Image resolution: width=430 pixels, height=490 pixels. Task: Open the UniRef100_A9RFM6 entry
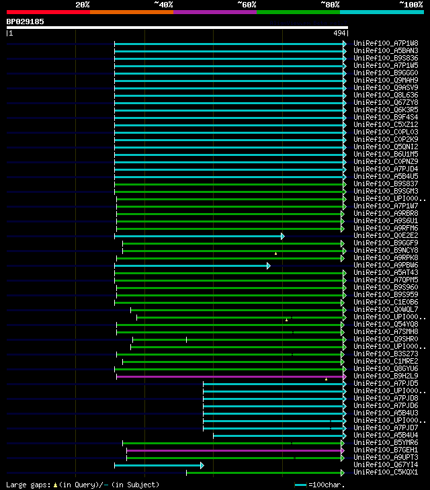coord(386,228)
